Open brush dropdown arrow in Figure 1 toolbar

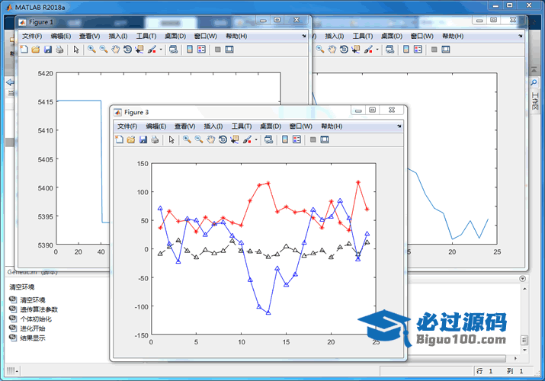point(161,50)
